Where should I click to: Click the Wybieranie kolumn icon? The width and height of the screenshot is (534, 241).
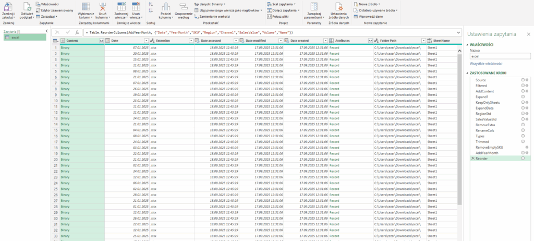[86, 6]
